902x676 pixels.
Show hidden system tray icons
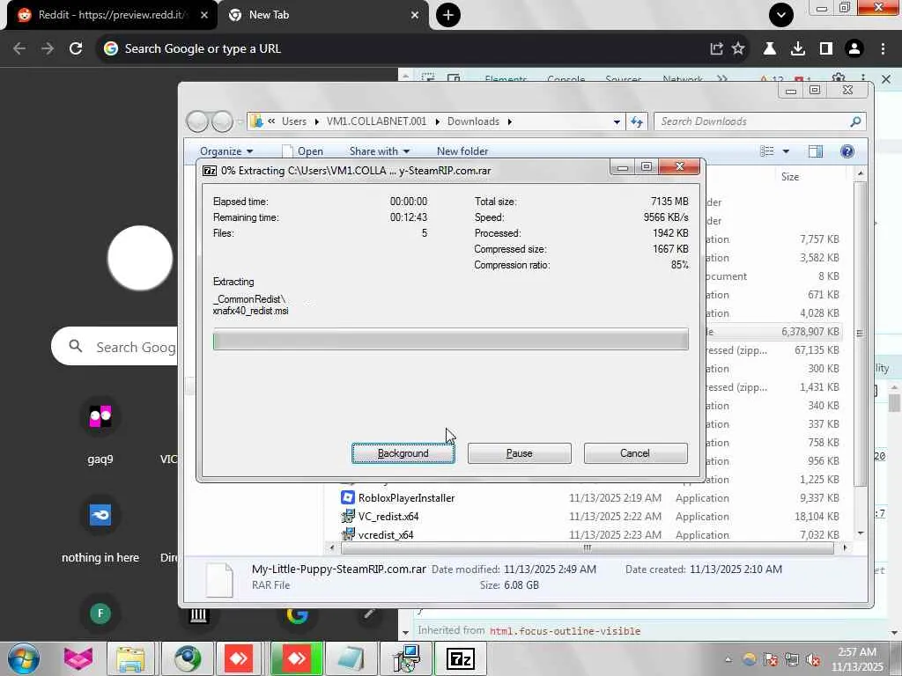pos(728,659)
